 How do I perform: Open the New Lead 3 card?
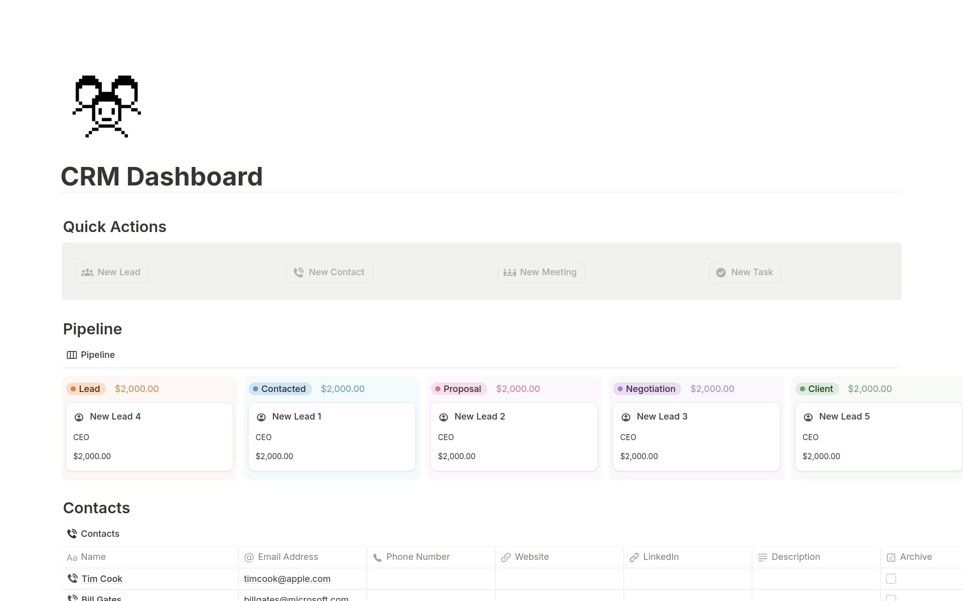click(697, 437)
